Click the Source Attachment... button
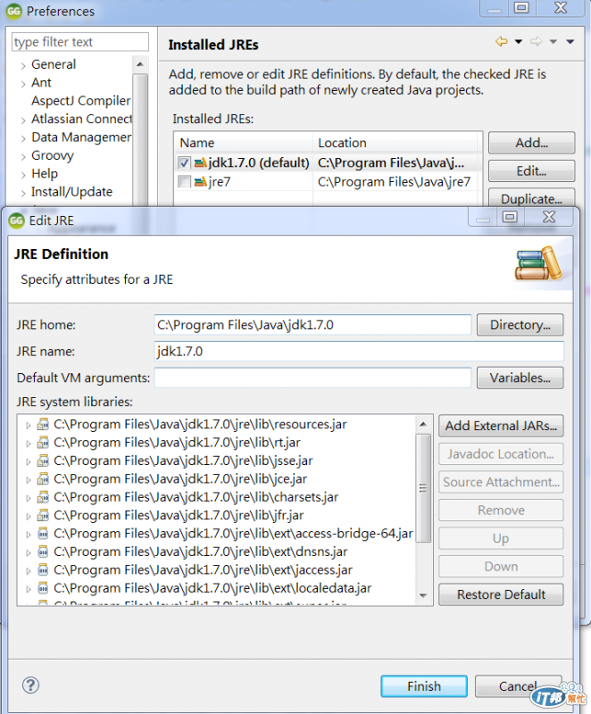Viewport: 591px width, 714px height. point(501,482)
